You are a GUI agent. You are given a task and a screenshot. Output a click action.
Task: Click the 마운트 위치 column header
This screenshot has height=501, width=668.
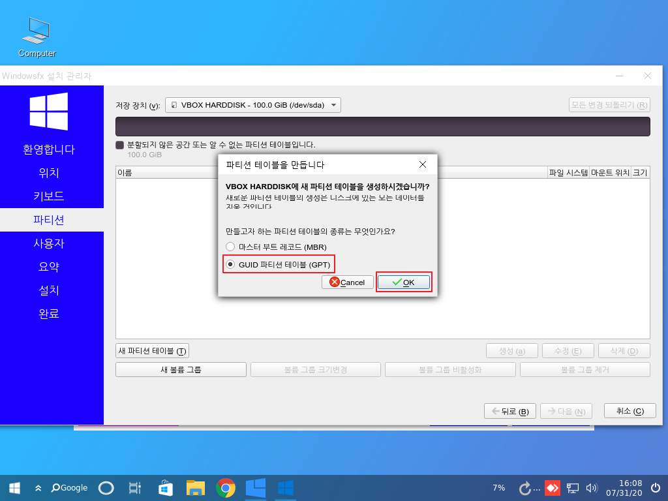610,172
